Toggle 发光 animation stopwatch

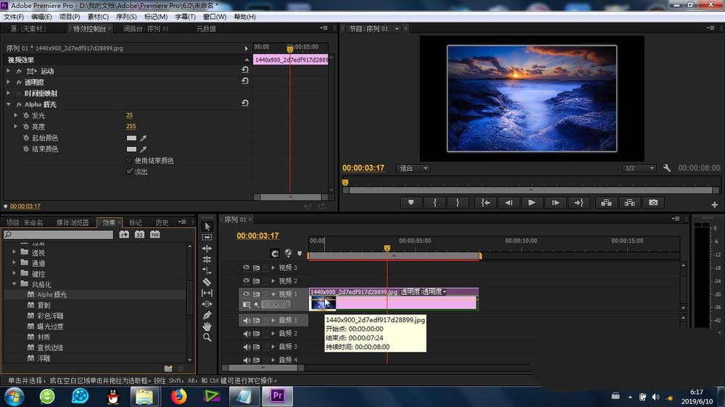26,115
